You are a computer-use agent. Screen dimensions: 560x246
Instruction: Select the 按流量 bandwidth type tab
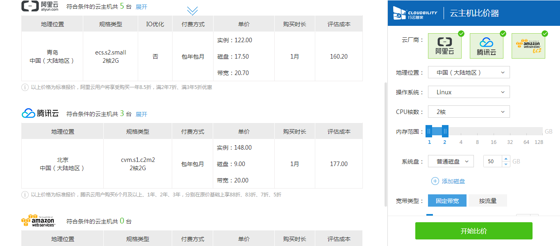coord(488,201)
